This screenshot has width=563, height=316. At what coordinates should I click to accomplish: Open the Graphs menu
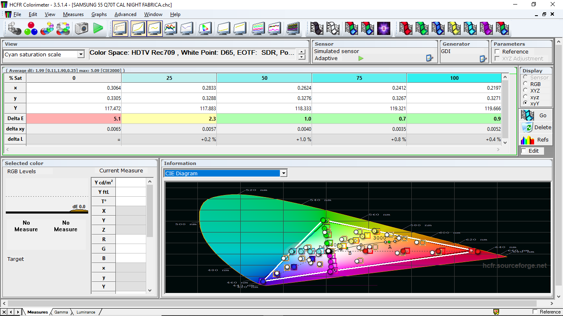point(99,14)
